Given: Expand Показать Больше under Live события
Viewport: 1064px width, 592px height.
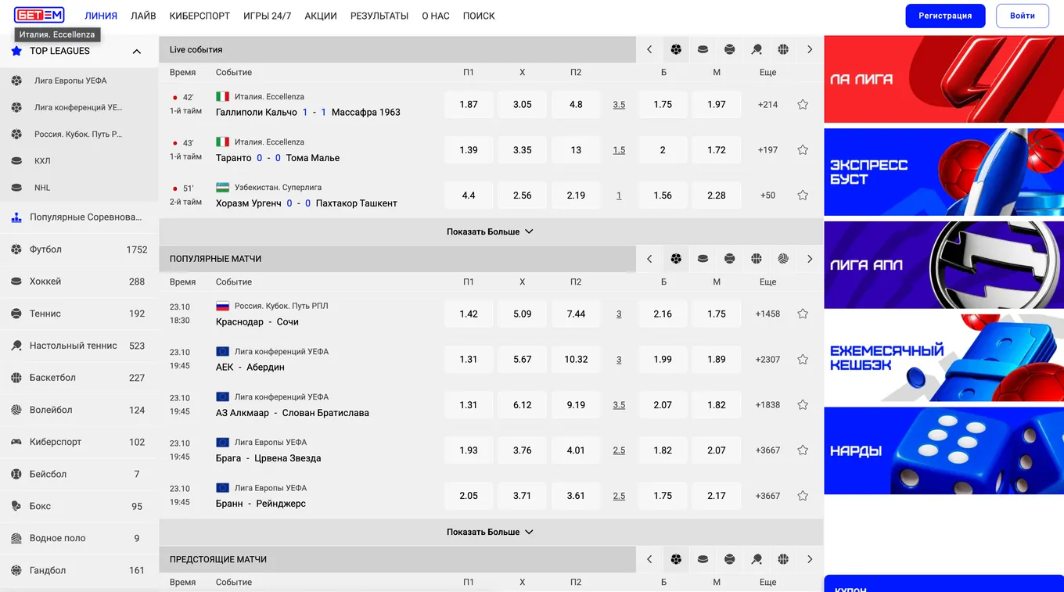Looking at the screenshot, I should (x=490, y=231).
